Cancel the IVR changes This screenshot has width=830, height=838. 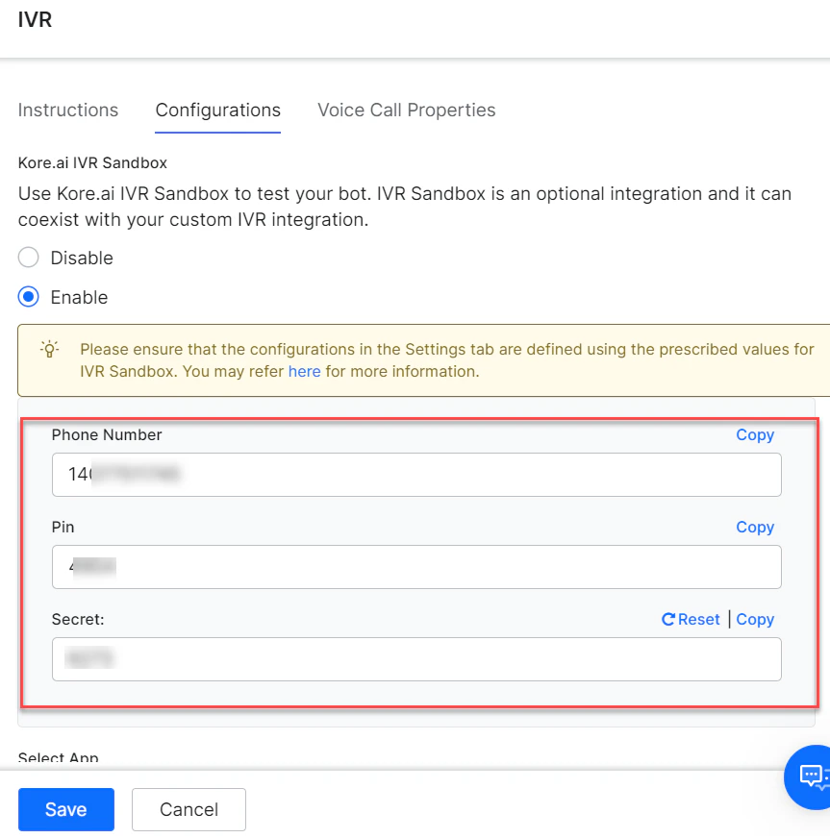(x=189, y=809)
